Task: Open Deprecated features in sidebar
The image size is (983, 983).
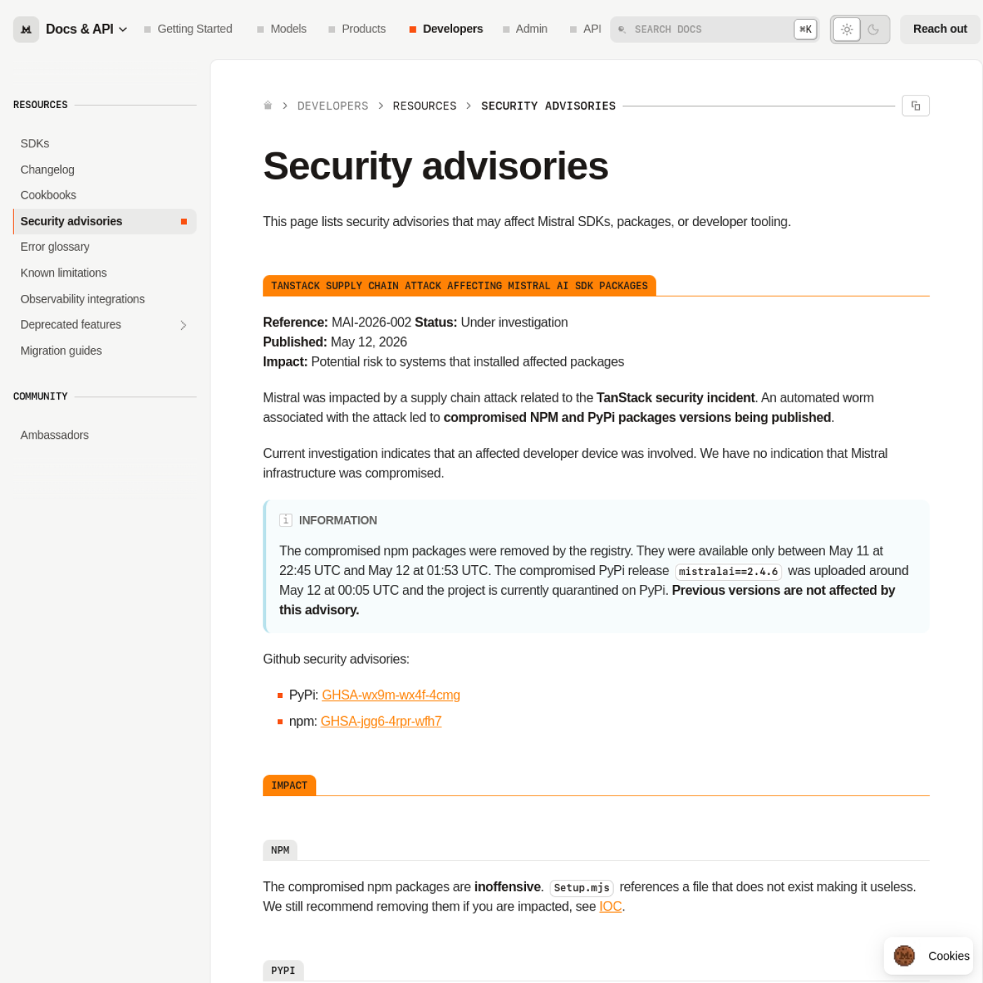Action: click(71, 324)
